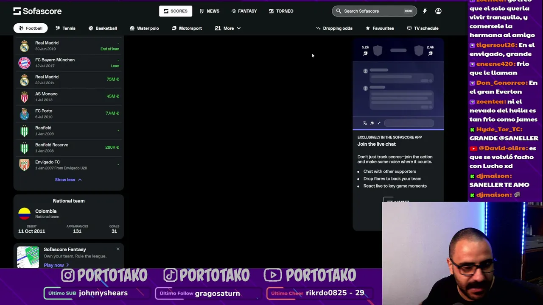The height and width of the screenshot is (305, 543).
Task: Go to the NEWS section
Action: pyautogui.click(x=210, y=11)
